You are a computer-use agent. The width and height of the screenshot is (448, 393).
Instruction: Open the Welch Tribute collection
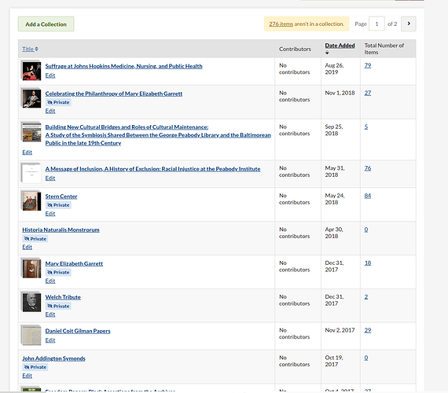point(63,297)
